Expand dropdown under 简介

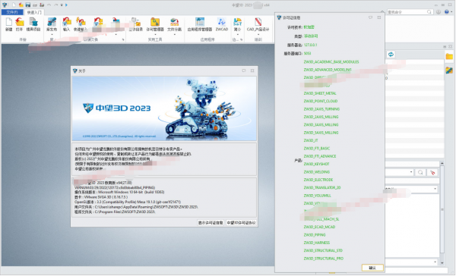pos(237,35)
